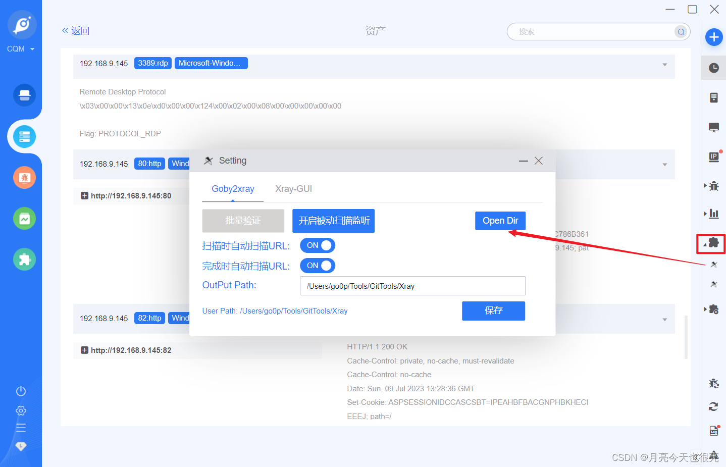The image size is (726, 467).
Task: Close the Setting dialog
Action: (539, 161)
